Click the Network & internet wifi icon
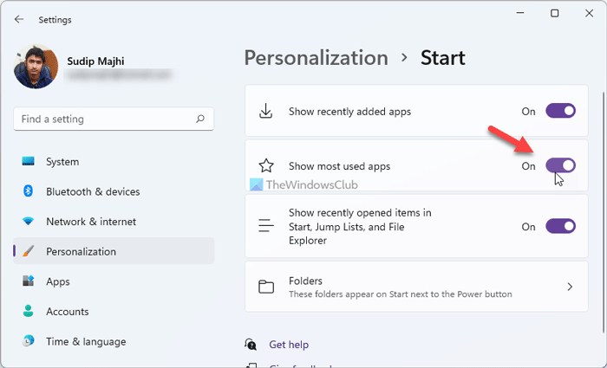 pos(28,222)
